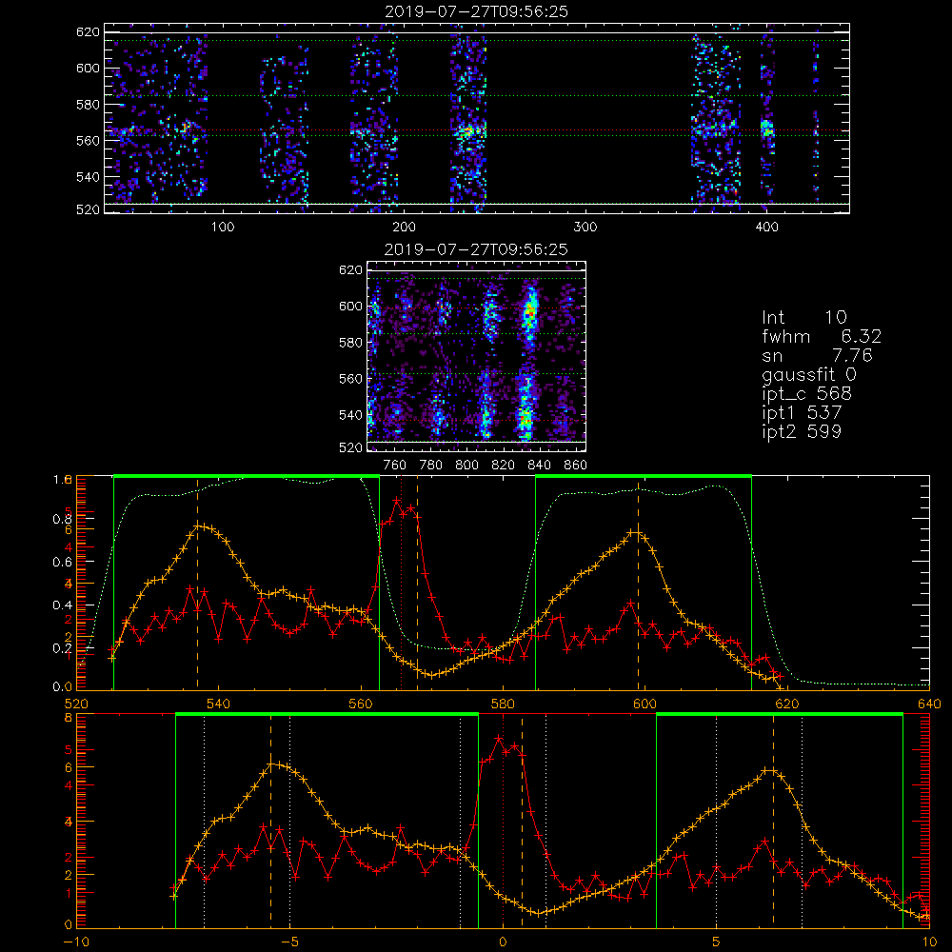Click the 'ipt_c 568' parameter text
The image size is (952, 952).
(807, 393)
